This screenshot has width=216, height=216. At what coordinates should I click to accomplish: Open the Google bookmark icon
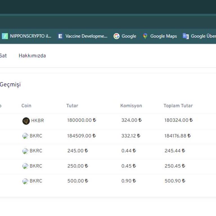(x=116, y=36)
